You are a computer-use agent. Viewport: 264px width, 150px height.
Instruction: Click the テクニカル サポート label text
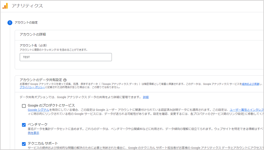tap(43, 144)
